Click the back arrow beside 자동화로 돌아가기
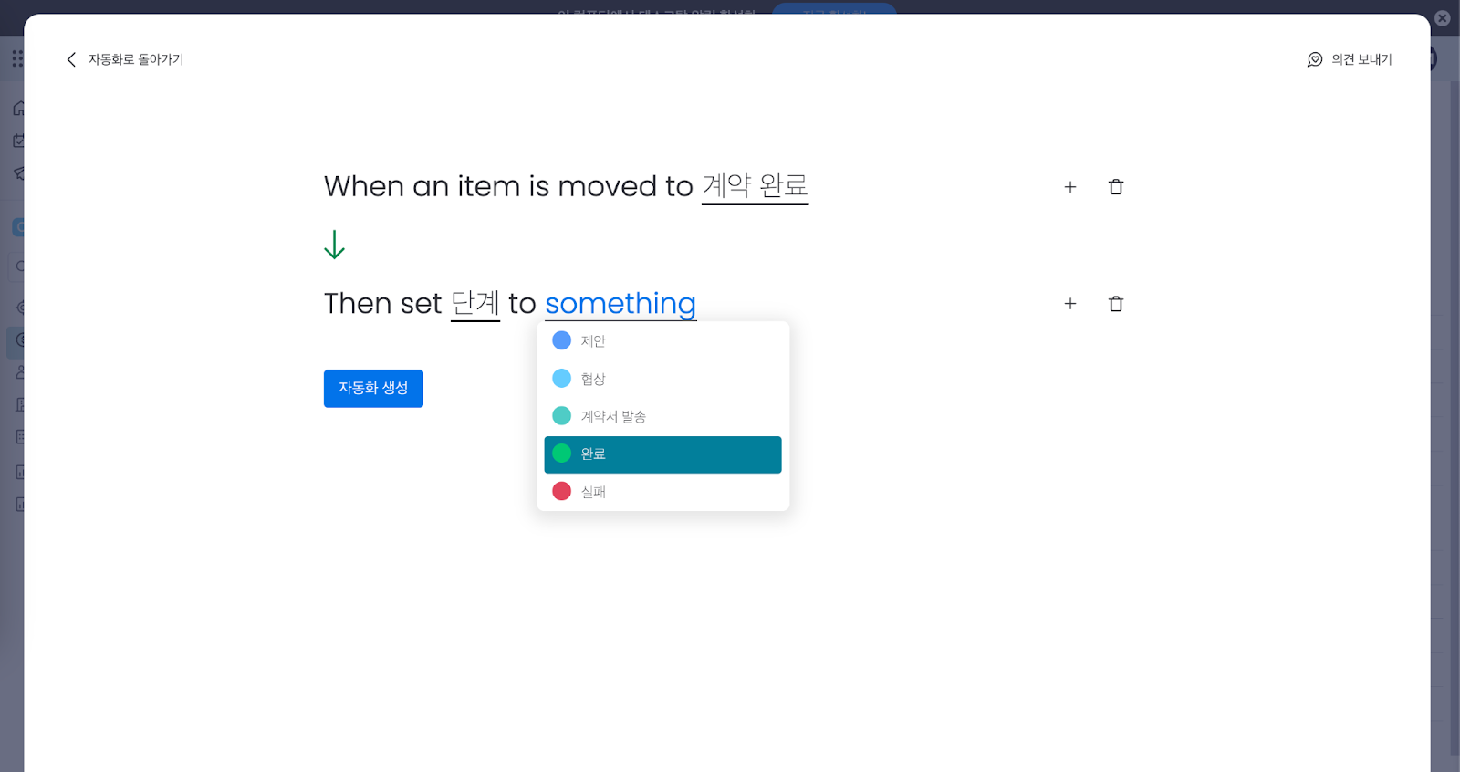 71,59
